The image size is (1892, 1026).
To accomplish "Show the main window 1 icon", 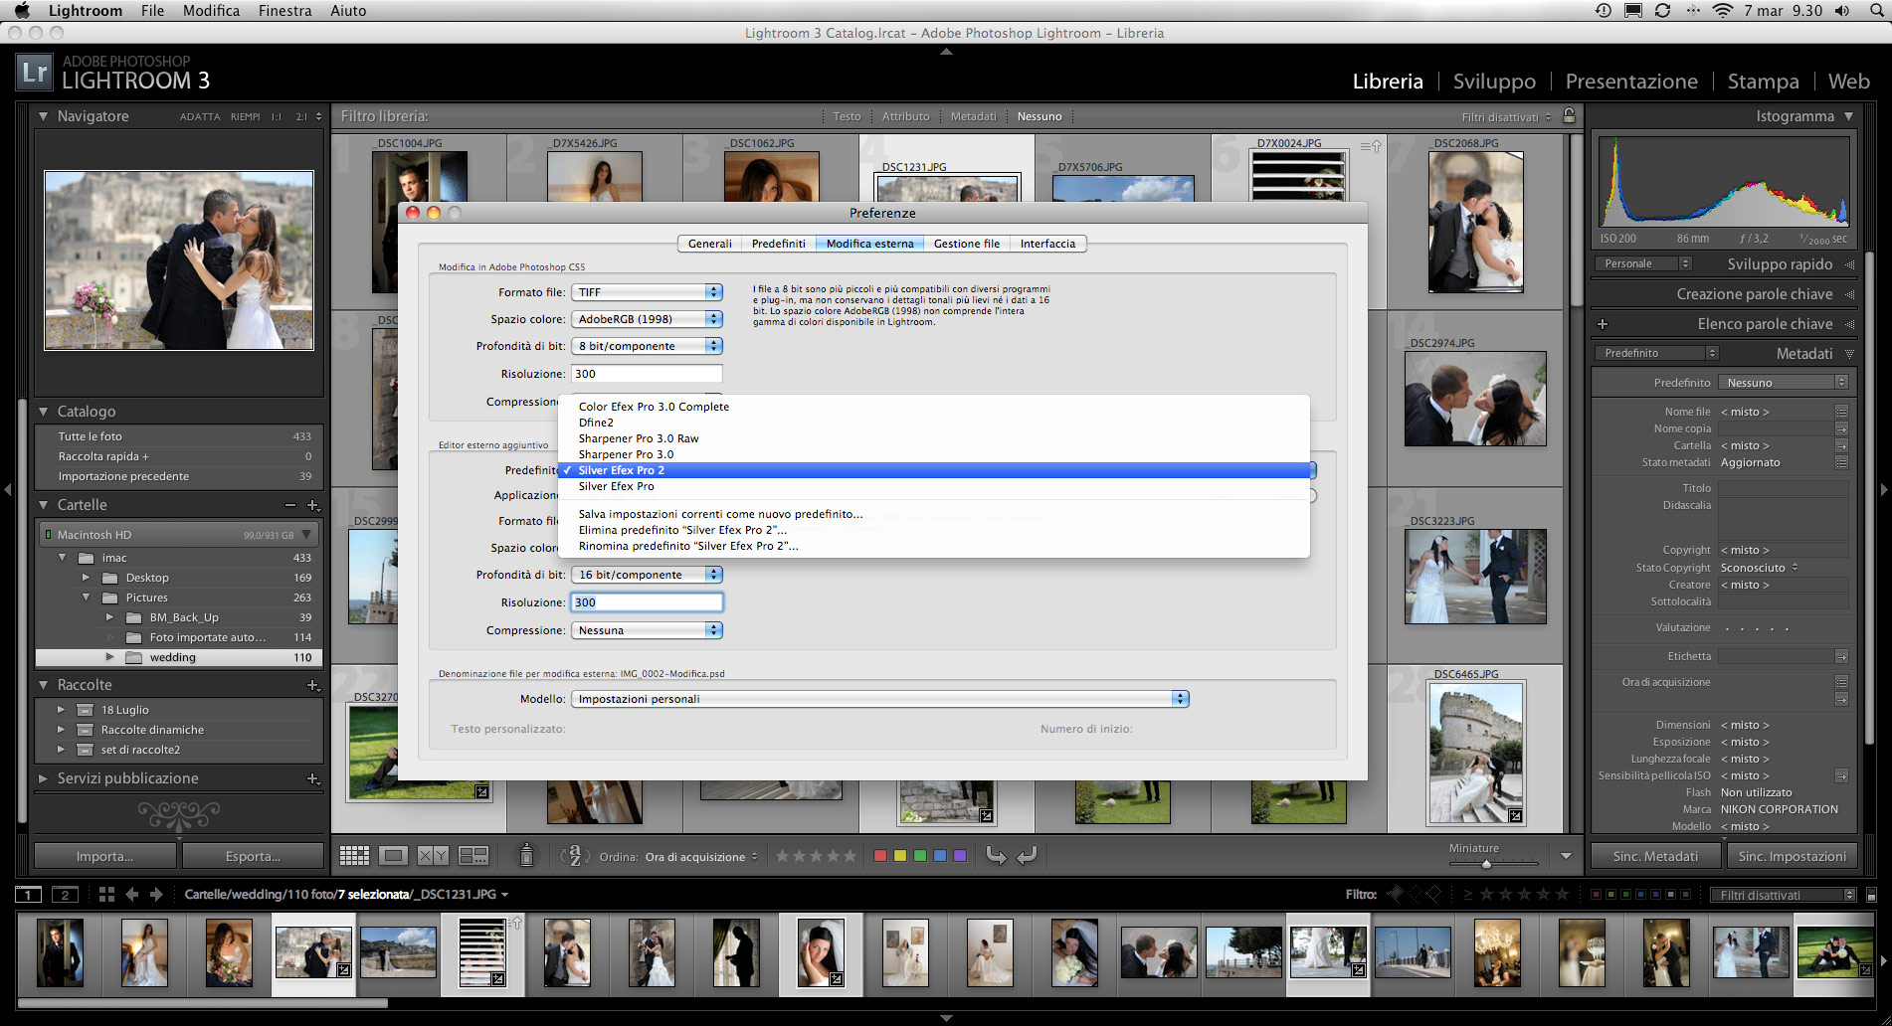I will click(x=29, y=895).
